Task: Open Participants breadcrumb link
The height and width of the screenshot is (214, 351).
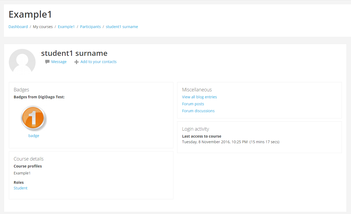Action: pos(90,27)
